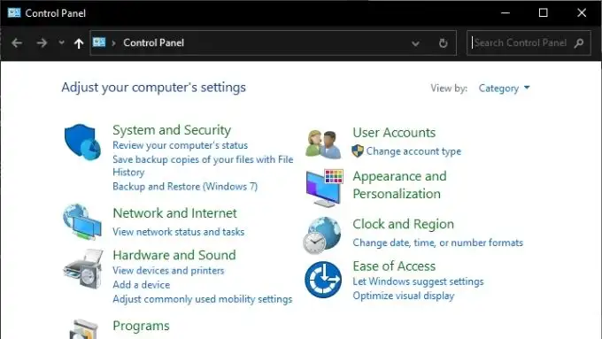The image size is (602, 339).
Task: Open the Ease of Access icon
Action: (x=323, y=280)
